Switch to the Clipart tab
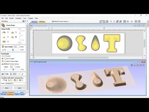The image size is (149, 112). tap(16, 94)
